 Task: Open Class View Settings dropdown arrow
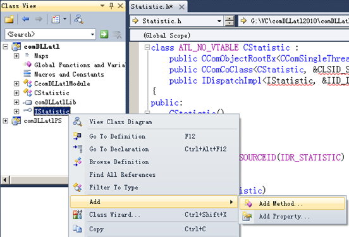[x=64, y=19]
